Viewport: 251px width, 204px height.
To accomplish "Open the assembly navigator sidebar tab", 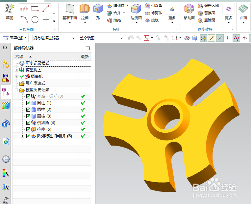I will click(6, 64).
